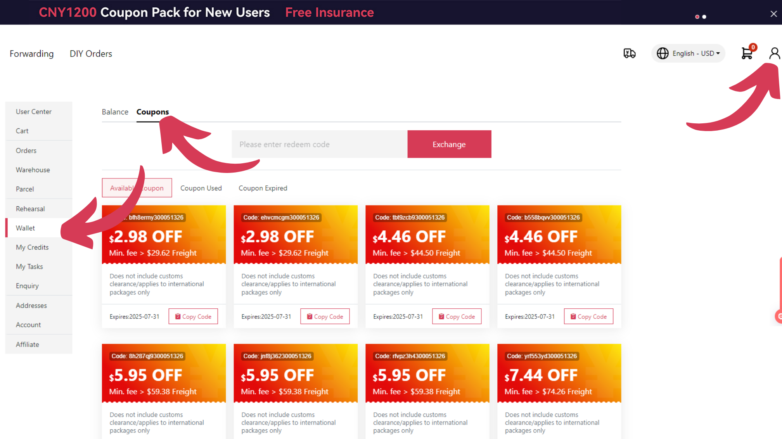Viewport: 782px width, 439px height.
Task: Open Rehearsal in the sidebar
Action: 30,209
